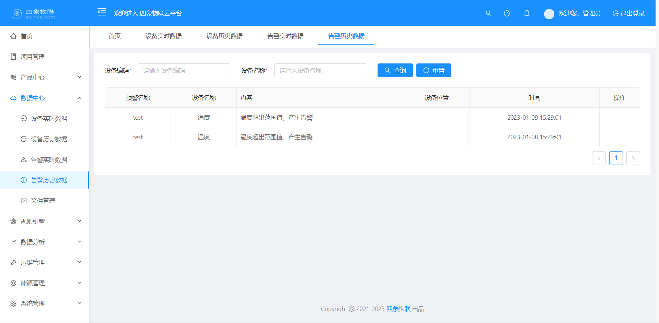Click the 查询 search button

(395, 70)
